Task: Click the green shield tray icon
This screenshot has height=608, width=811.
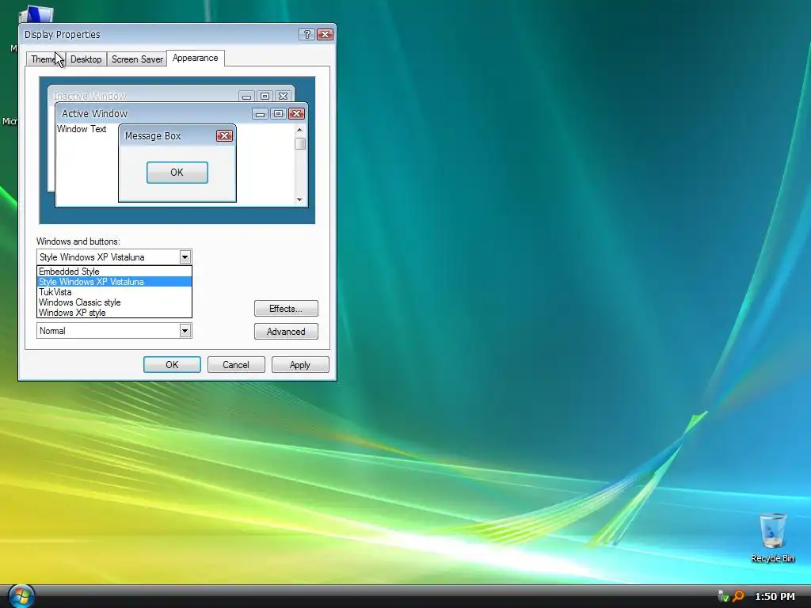Action: [724, 596]
